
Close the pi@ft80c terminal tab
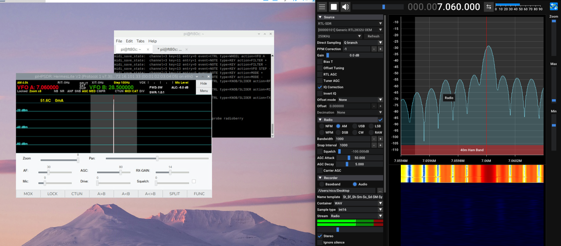click(148, 49)
